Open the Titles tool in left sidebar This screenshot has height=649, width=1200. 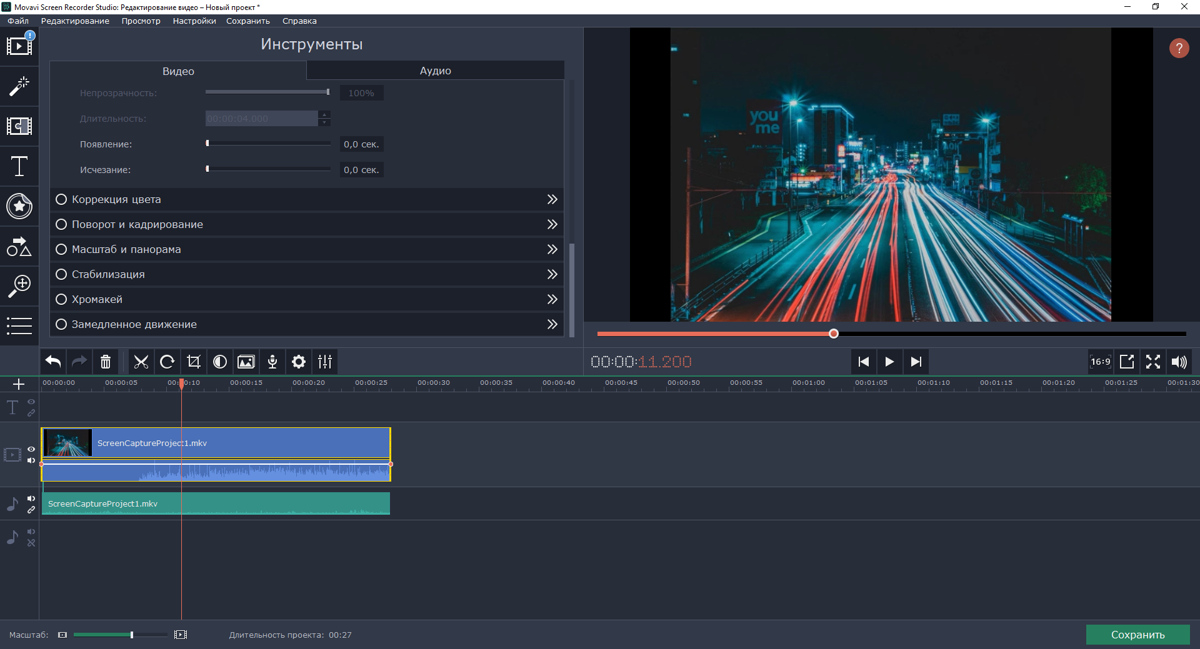[19, 166]
